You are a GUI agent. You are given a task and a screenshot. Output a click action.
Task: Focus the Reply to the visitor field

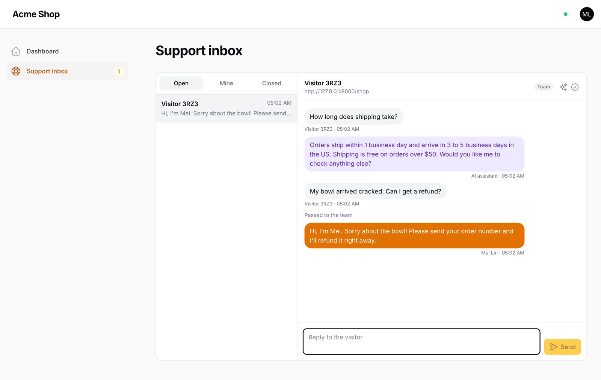pyautogui.click(x=421, y=341)
